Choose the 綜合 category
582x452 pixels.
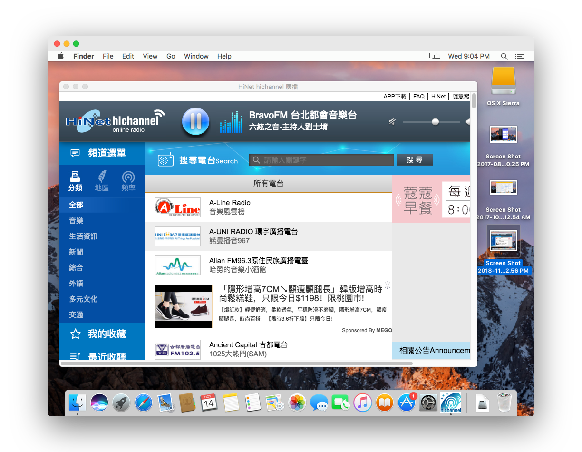point(76,267)
